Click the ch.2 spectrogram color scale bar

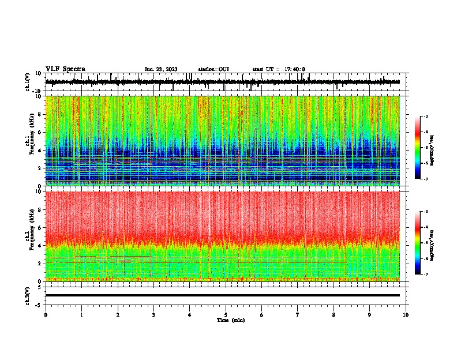pyautogui.click(x=418, y=243)
